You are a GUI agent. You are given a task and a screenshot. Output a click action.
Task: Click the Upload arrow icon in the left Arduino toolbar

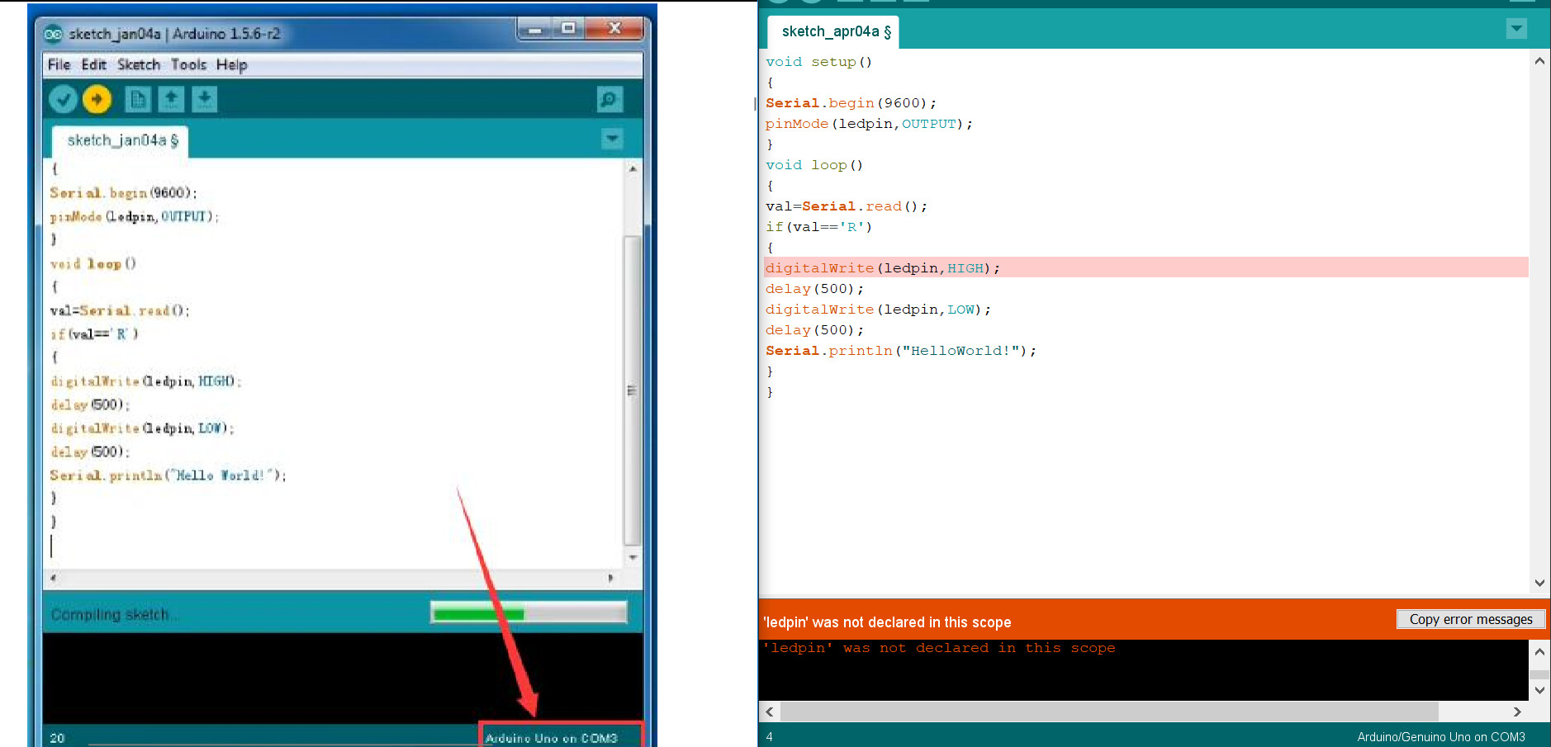click(97, 99)
